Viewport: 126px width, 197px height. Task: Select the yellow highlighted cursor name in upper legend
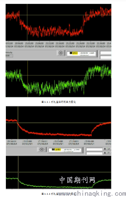[75, 53]
